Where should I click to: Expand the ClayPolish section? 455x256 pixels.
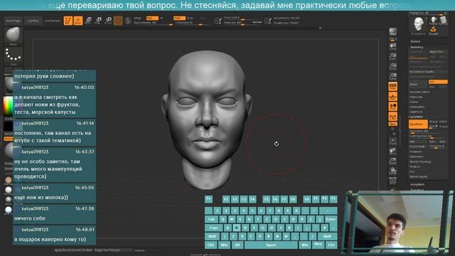pyautogui.click(x=416, y=112)
